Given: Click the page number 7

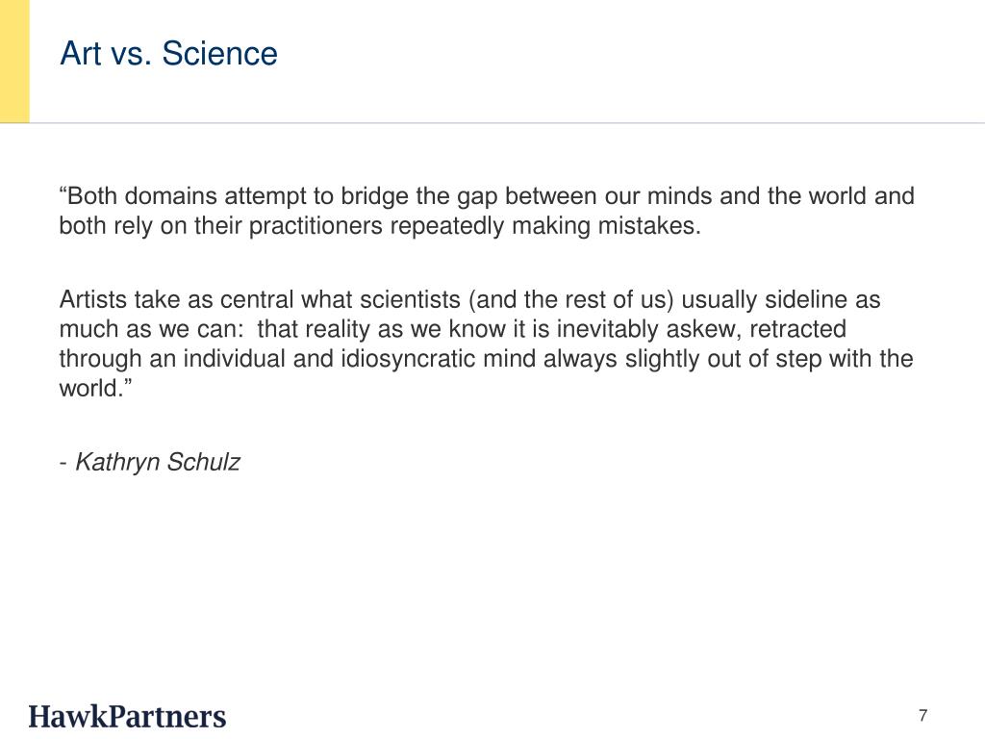Looking at the screenshot, I should 922,716.
